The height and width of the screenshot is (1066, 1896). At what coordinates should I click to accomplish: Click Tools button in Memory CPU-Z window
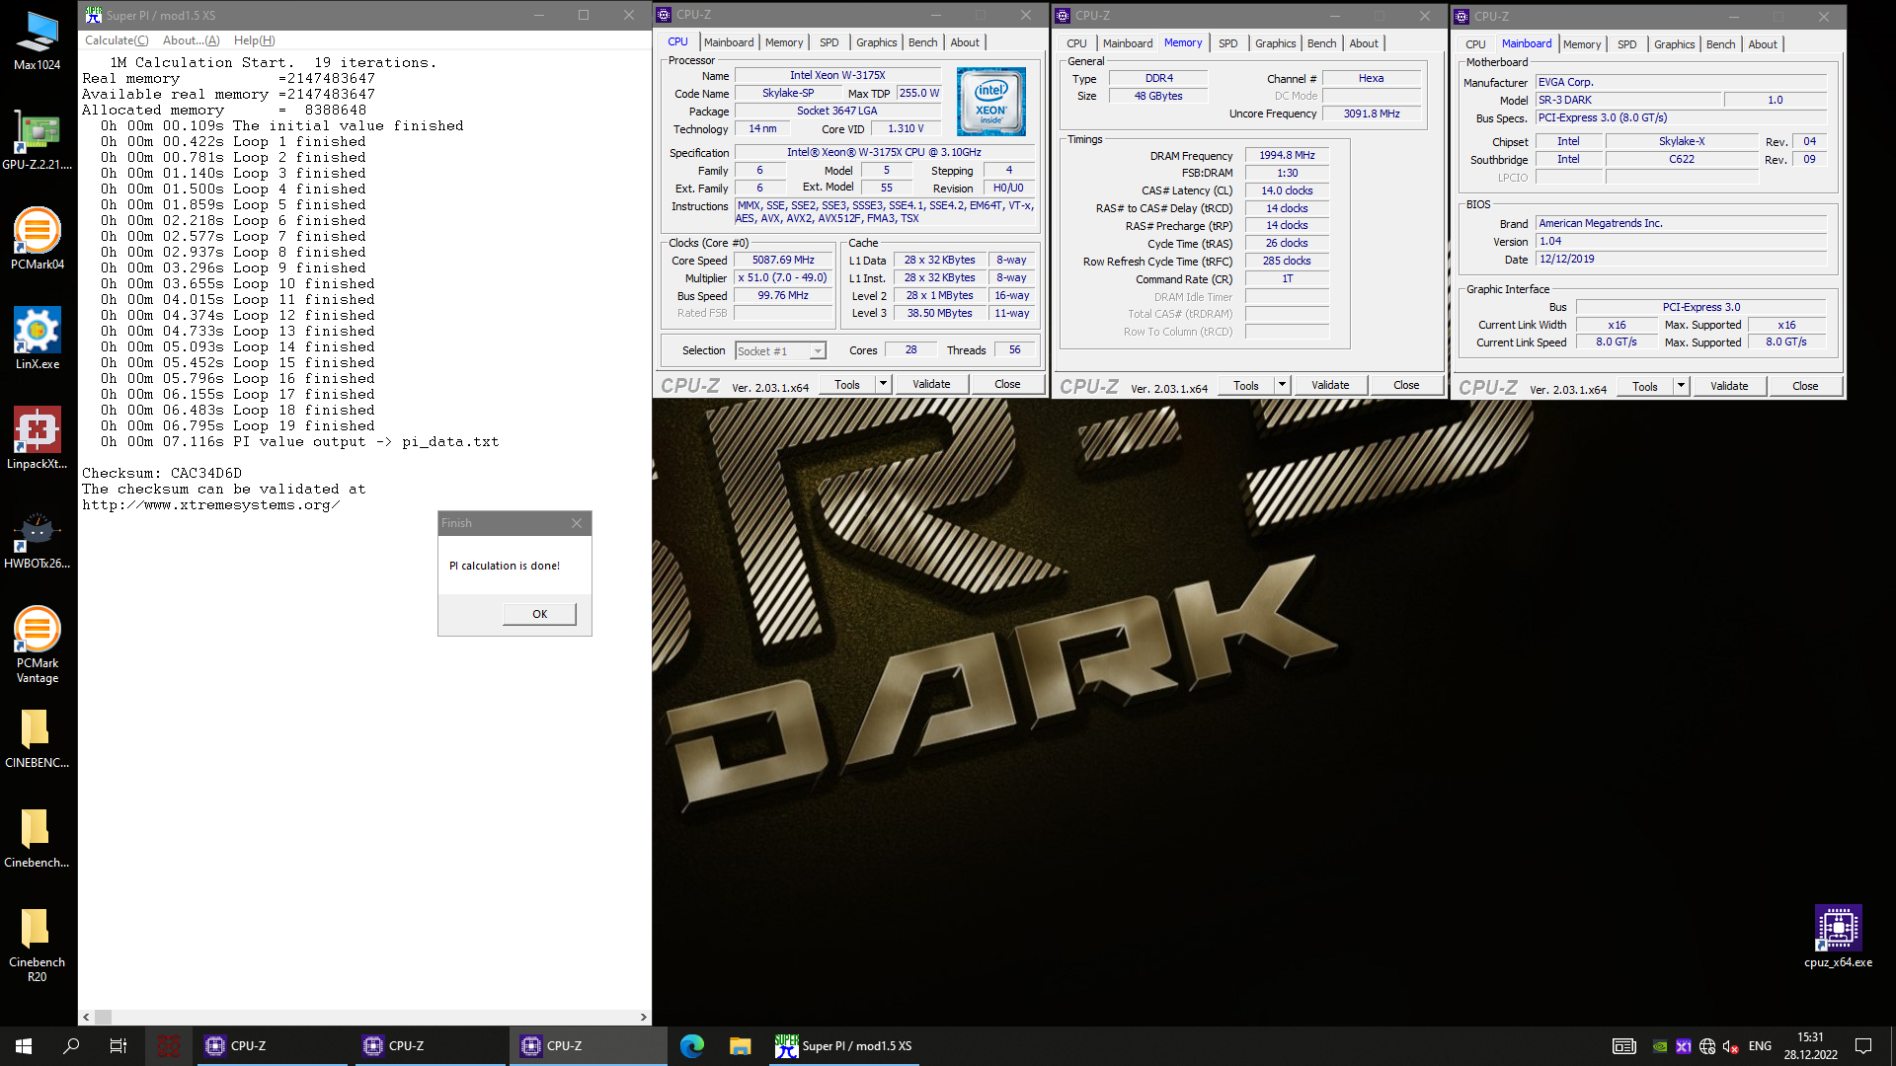(x=1245, y=385)
